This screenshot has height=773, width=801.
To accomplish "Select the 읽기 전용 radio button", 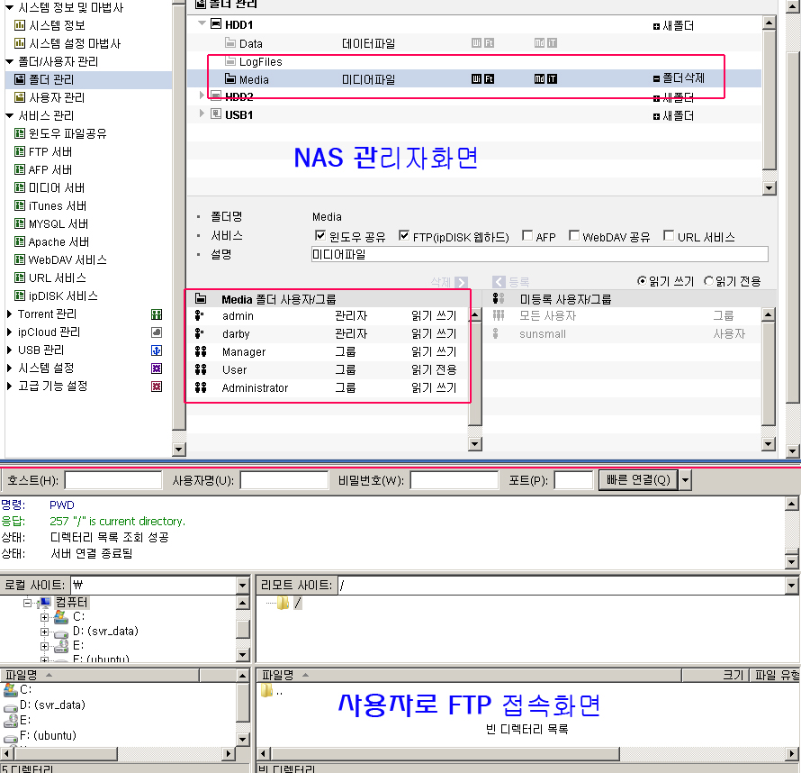I will (708, 281).
